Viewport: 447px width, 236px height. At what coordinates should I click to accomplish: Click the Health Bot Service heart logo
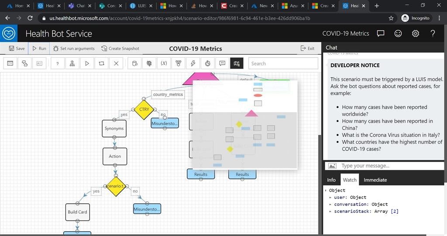pyautogui.click(x=9, y=33)
